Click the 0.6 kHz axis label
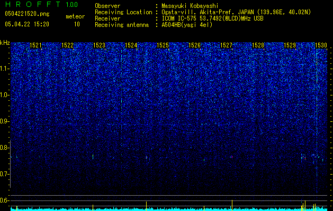The image size is (333, 211). click(x=4, y=200)
